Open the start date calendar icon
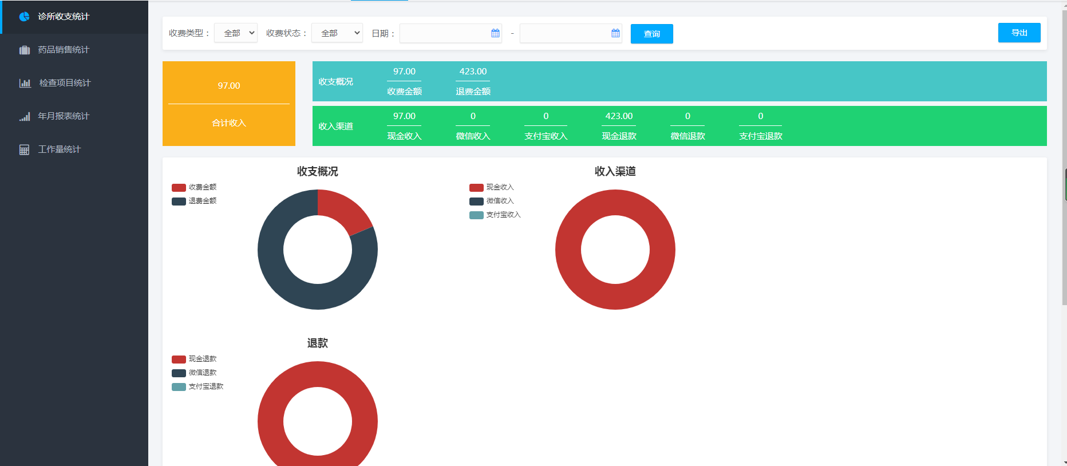This screenshot has height=466, width=1067. pos(495,33)
